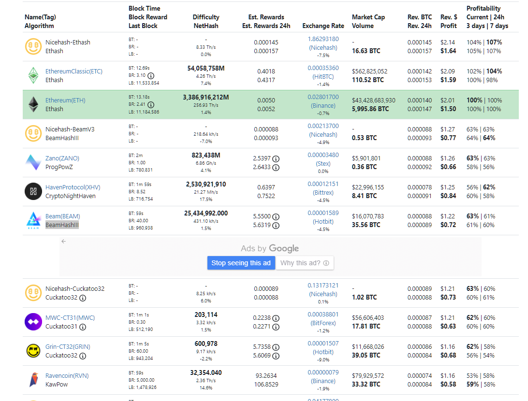Viewport: 528px width, 401px height.
Task: Click the Ethereum Classic green diamond logo
Action: click(x=33, y=75)
